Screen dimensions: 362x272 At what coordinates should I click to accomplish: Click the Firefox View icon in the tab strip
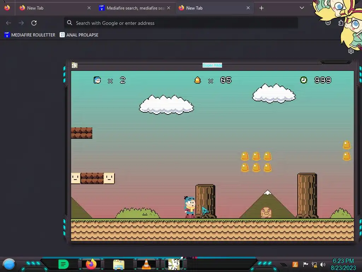click(7, 8)
